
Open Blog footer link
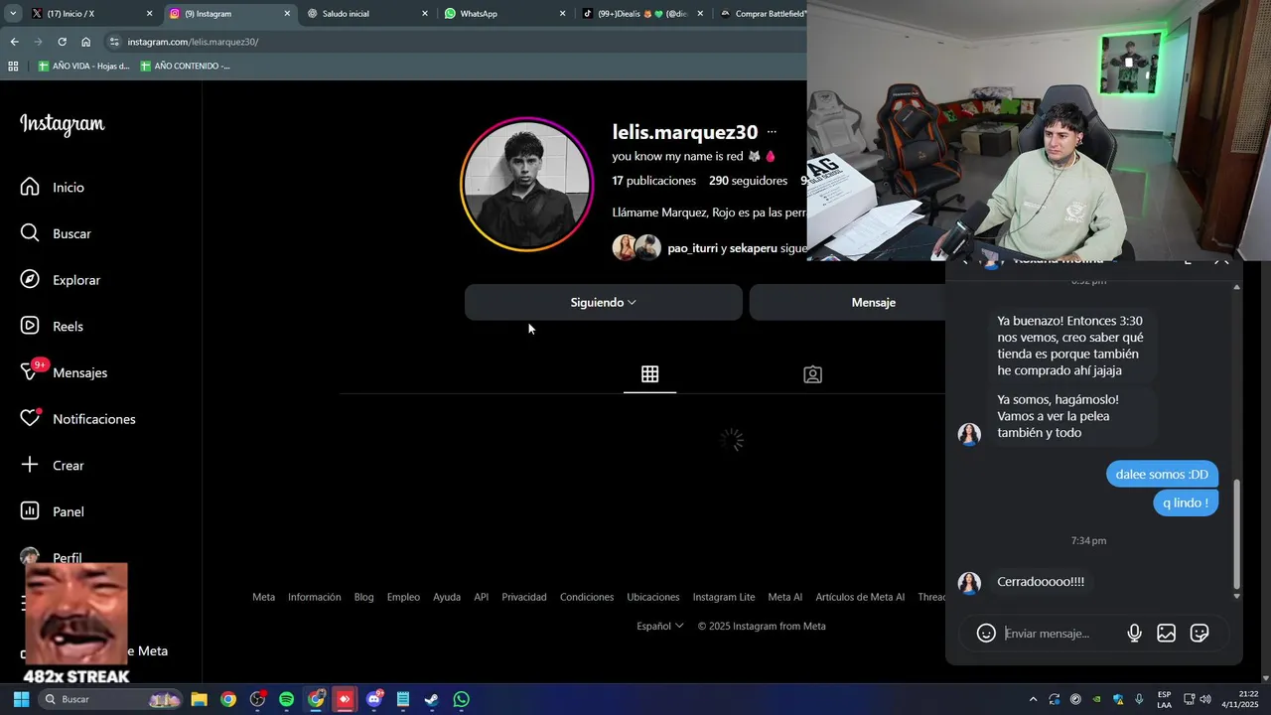(364, 597)
